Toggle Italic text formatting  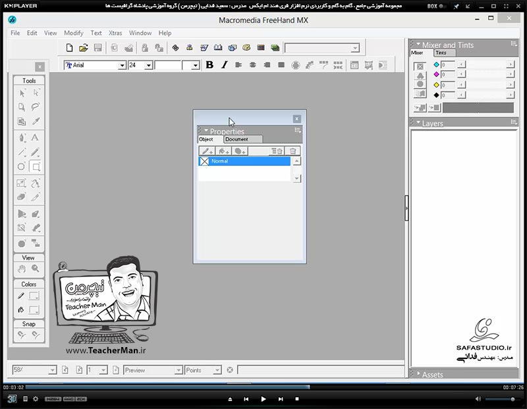[x=224, y=65]
